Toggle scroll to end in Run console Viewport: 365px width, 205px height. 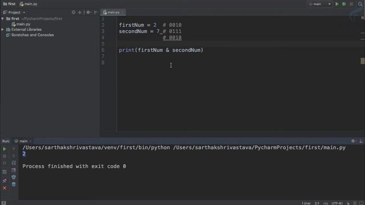tap(14, 170)
